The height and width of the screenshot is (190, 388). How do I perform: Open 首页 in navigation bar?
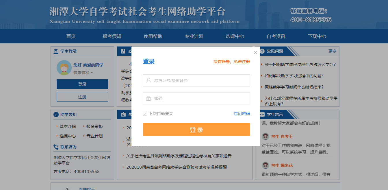click(x=71, y=36)
